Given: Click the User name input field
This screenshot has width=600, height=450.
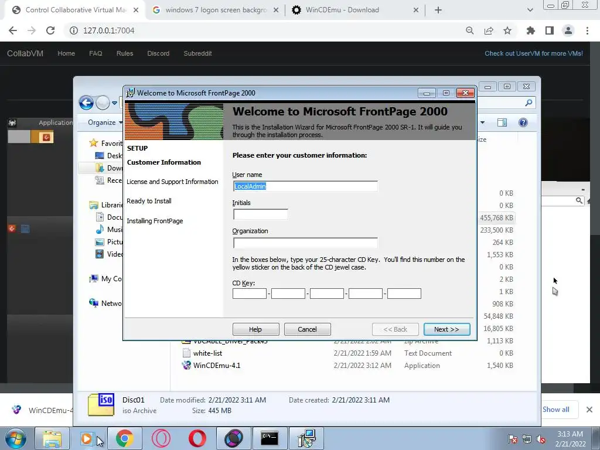Looking at the screenshot, I should coord(305,186).
